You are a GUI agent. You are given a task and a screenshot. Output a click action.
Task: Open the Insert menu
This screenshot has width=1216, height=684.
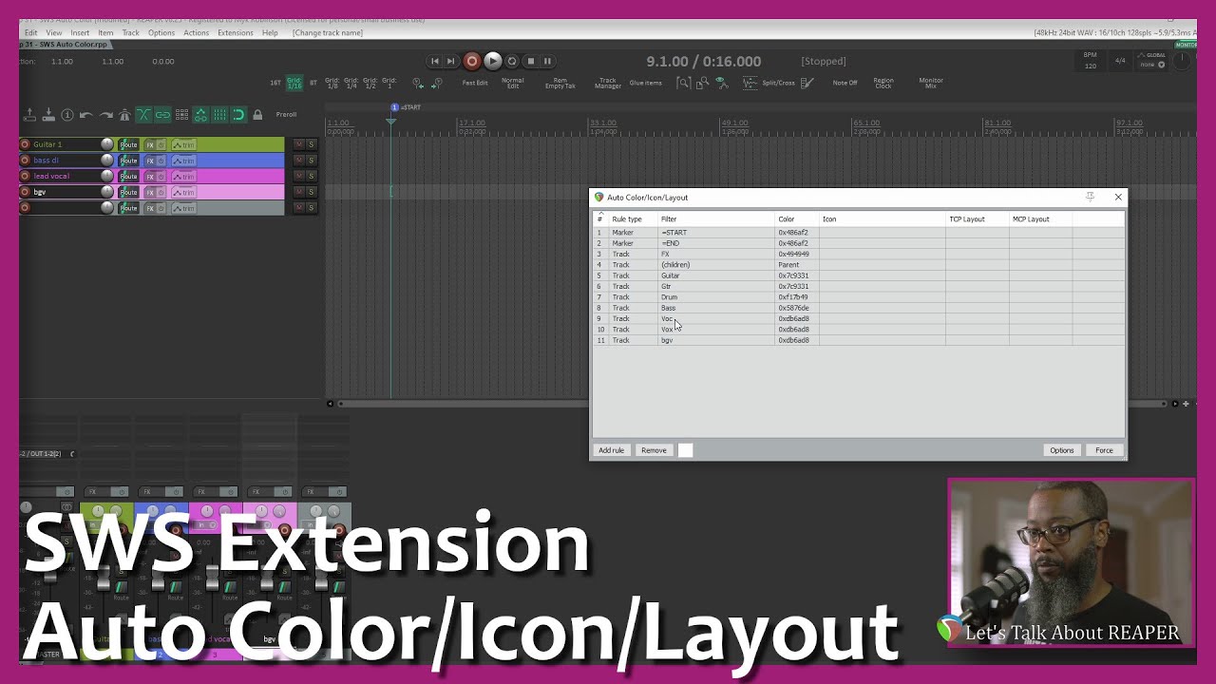click(x=80, y=32)
